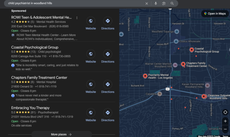Click Embracing You Therapy rating (81) reviews
This screenshot has width=230, height=137.
click(x=33, y=112)
